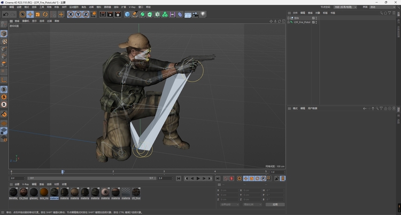Click the Undo arrow in the toolbar

coord(5,14)
